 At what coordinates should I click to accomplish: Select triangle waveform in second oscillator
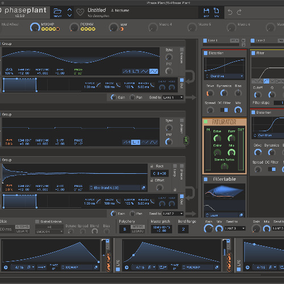145,142
